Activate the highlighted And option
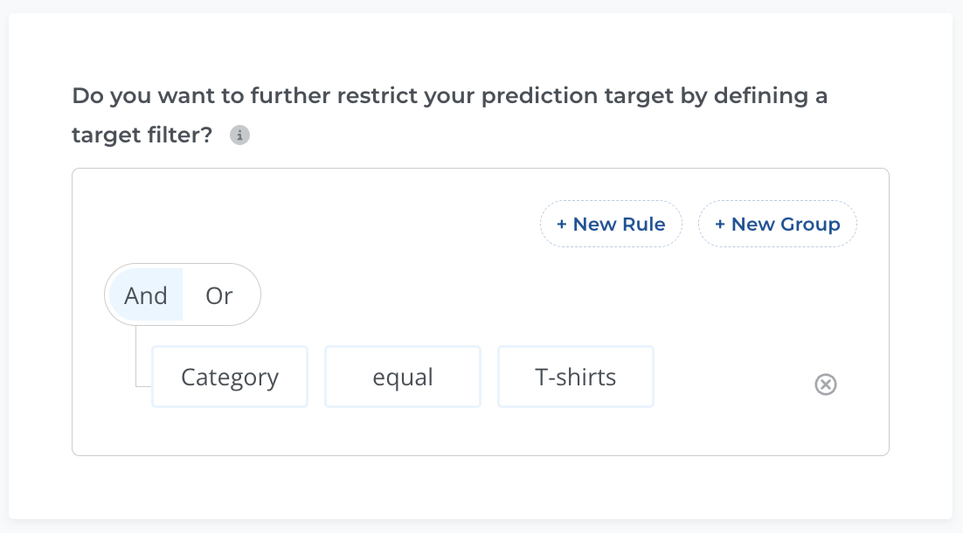The width and height of the screenshot is (963, 533). pyautogui.click(x=146, y=295)
